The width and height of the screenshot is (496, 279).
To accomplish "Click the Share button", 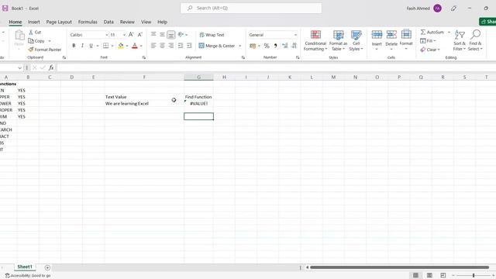I will pos(487,22).
